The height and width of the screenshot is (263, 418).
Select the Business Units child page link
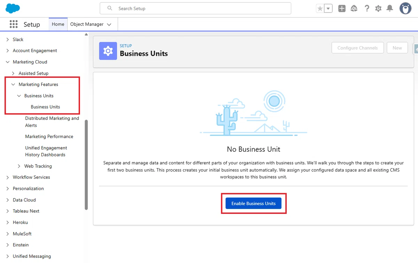click(x=45, y=107)
